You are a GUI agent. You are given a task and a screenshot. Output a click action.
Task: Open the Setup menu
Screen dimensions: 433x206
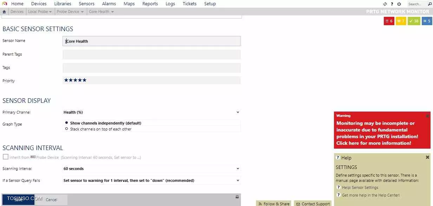210,4
